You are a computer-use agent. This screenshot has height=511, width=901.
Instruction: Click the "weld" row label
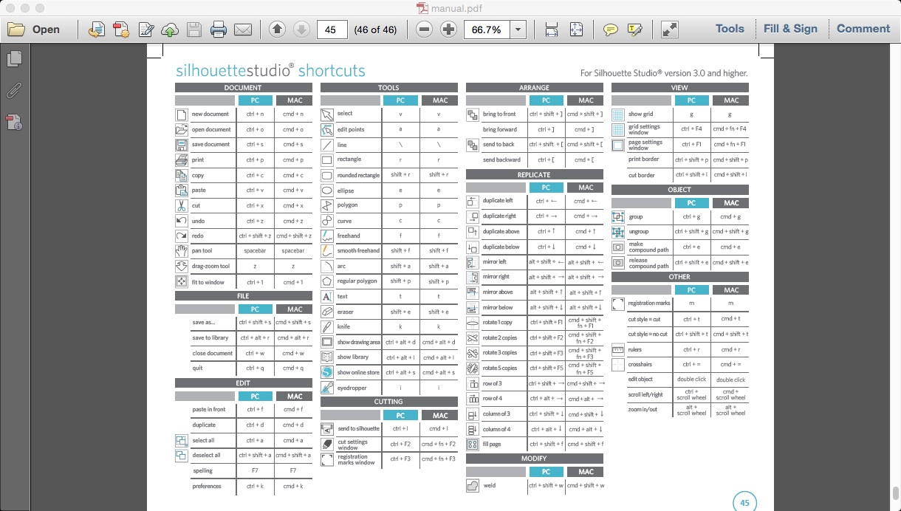[x=489, y=486]
